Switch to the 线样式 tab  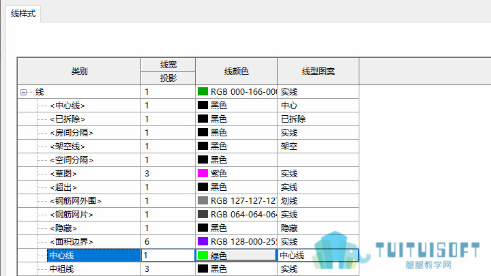(x=23, y=14)
